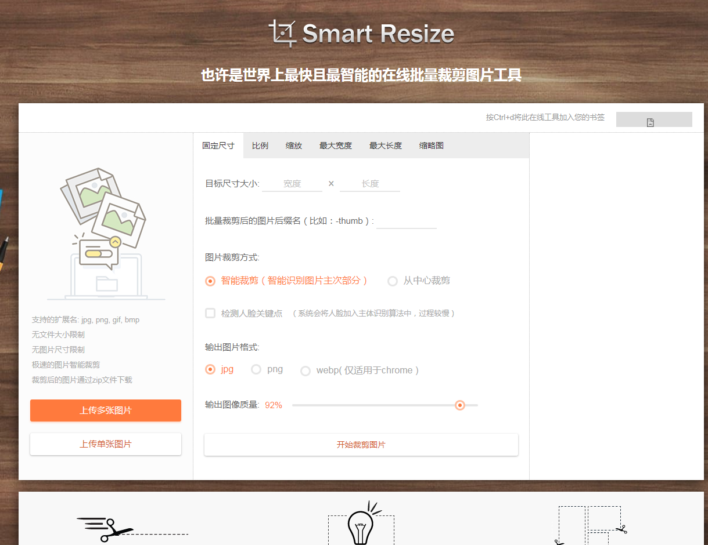Click the Smart Resize crop logo icon

click(283, 34)
